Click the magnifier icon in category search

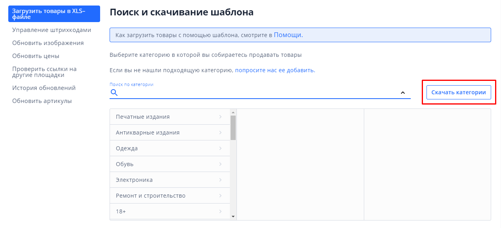[x=114, y=93]
